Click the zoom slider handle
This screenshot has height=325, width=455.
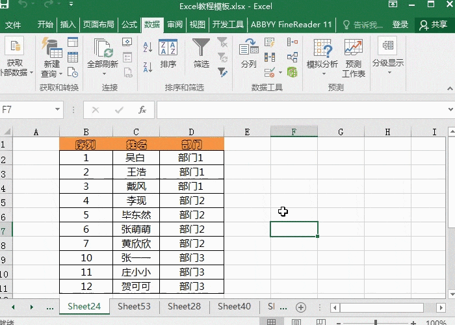[376, 322]
